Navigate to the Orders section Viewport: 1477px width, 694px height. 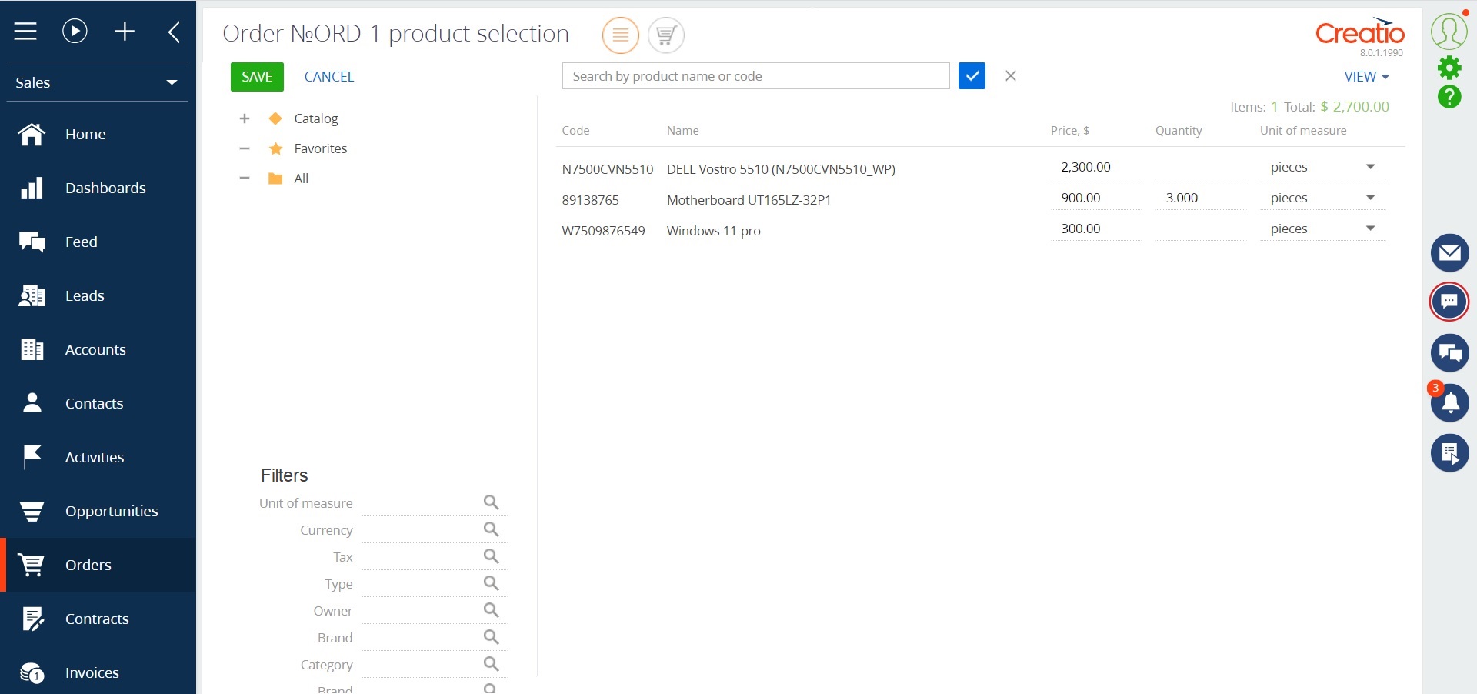[89, 565]
